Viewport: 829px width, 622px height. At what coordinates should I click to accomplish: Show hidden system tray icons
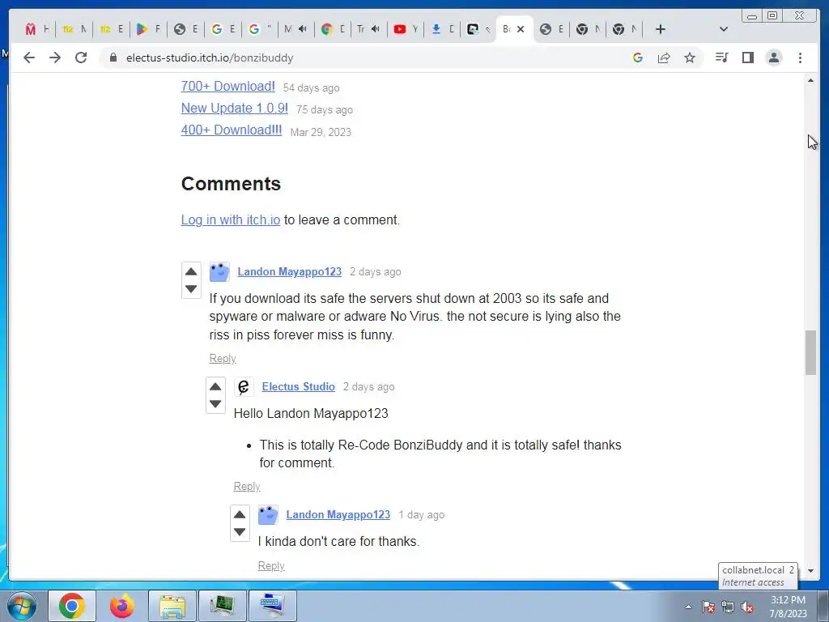pyautogui.click(x=688, y=607)
